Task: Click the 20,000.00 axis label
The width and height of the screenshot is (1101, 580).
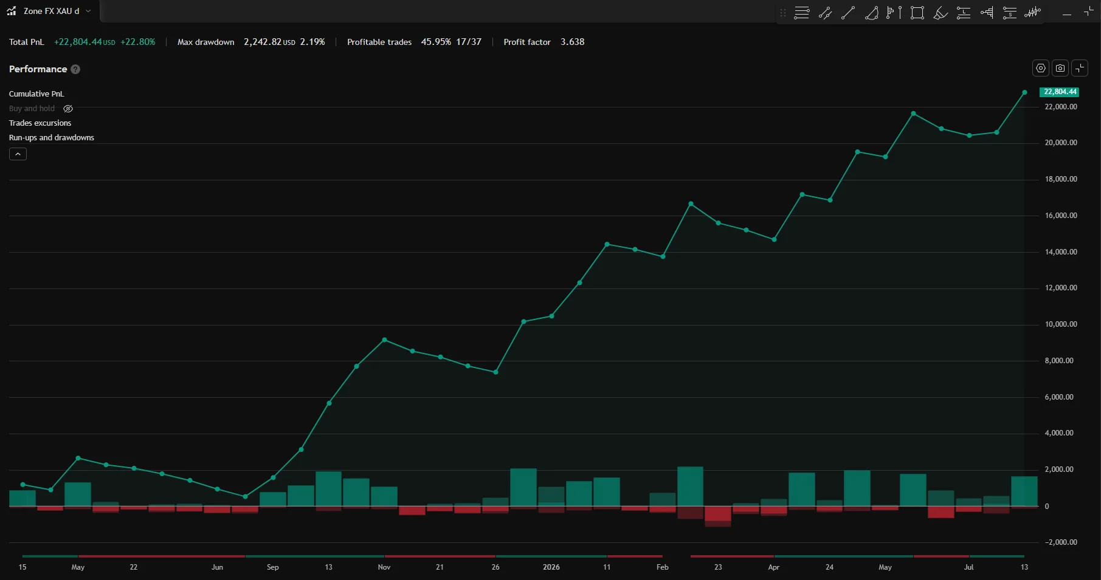Action: coord(1061,143)
